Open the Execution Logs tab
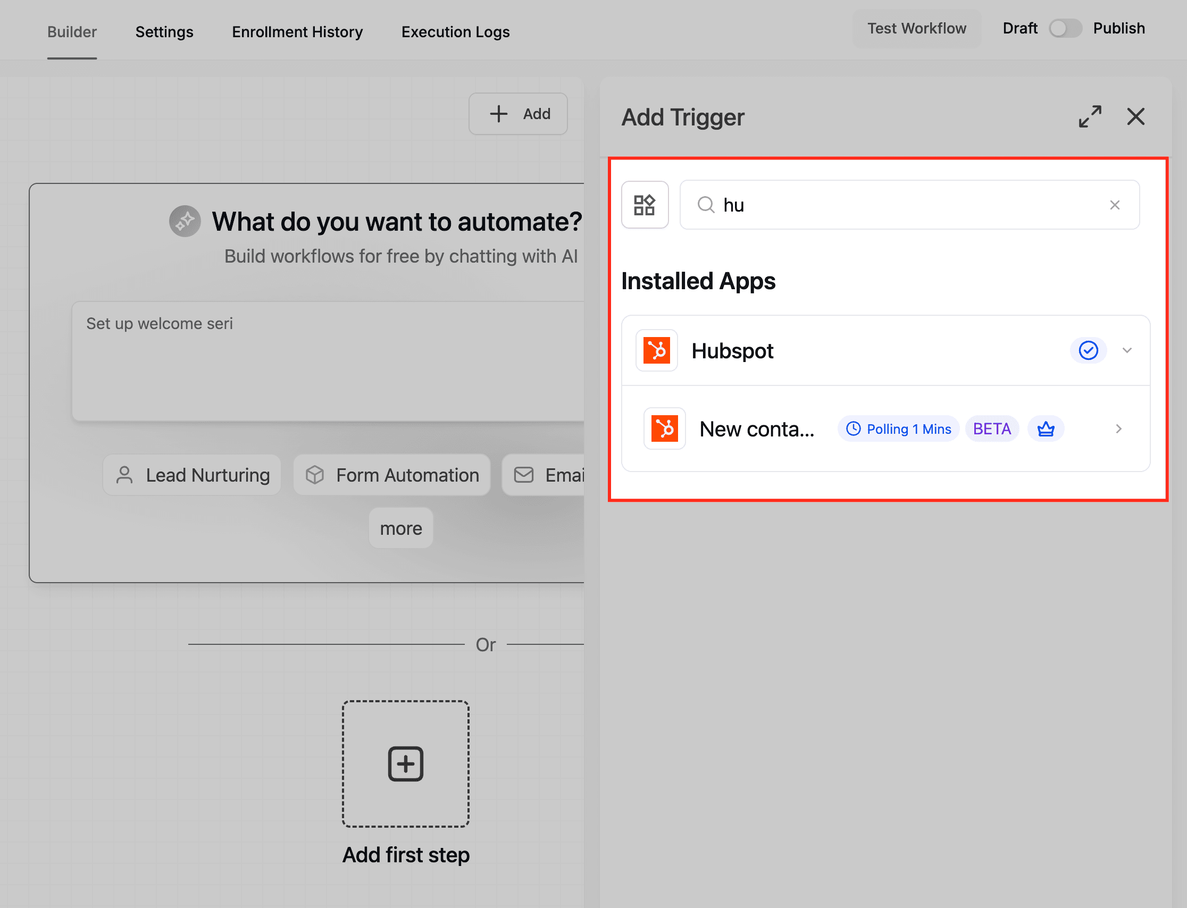Viewport: 1187px width, 908px height. click(455, 32)
